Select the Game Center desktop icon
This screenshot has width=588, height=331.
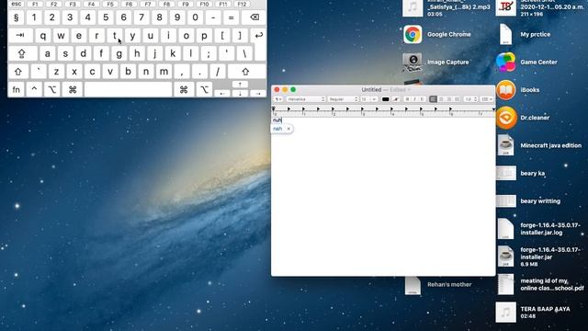[x=505, y=62]
